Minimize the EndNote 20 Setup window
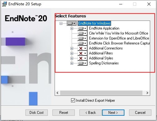 tap(121, 4)
